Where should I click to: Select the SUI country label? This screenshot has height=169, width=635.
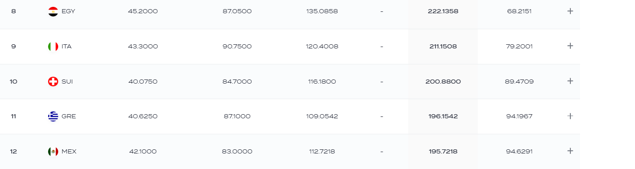click(x=67, y=81)
